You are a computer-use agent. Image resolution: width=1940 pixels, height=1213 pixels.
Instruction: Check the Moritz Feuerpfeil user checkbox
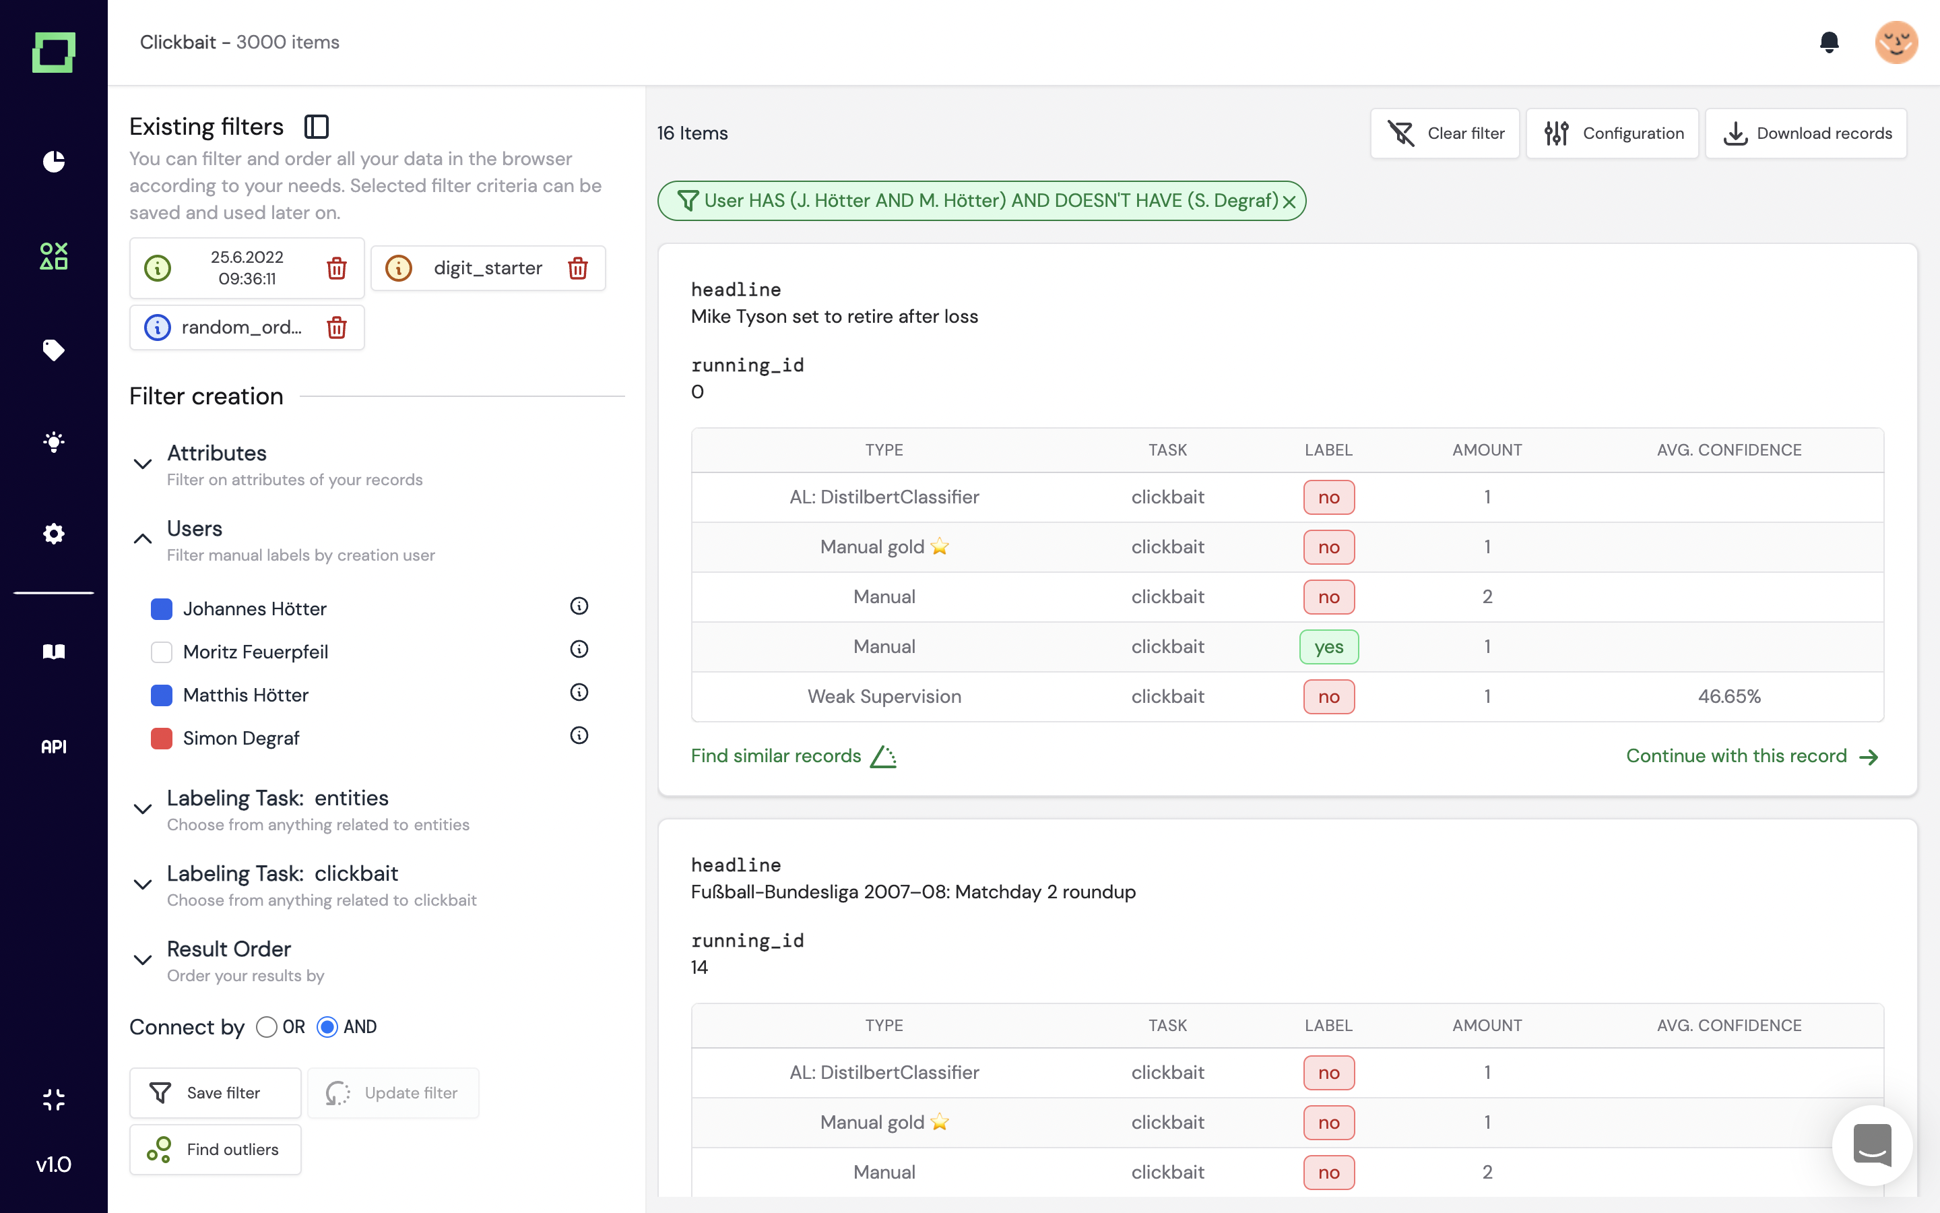point(161,652)
